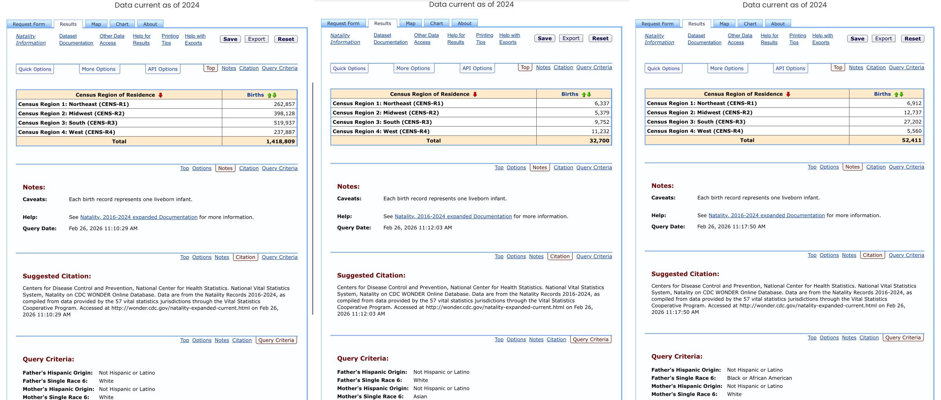The height and width of the screenshot is (400, 941).
Task: Expand Quick Options in the left panel
Action: (x=35, y=69)
